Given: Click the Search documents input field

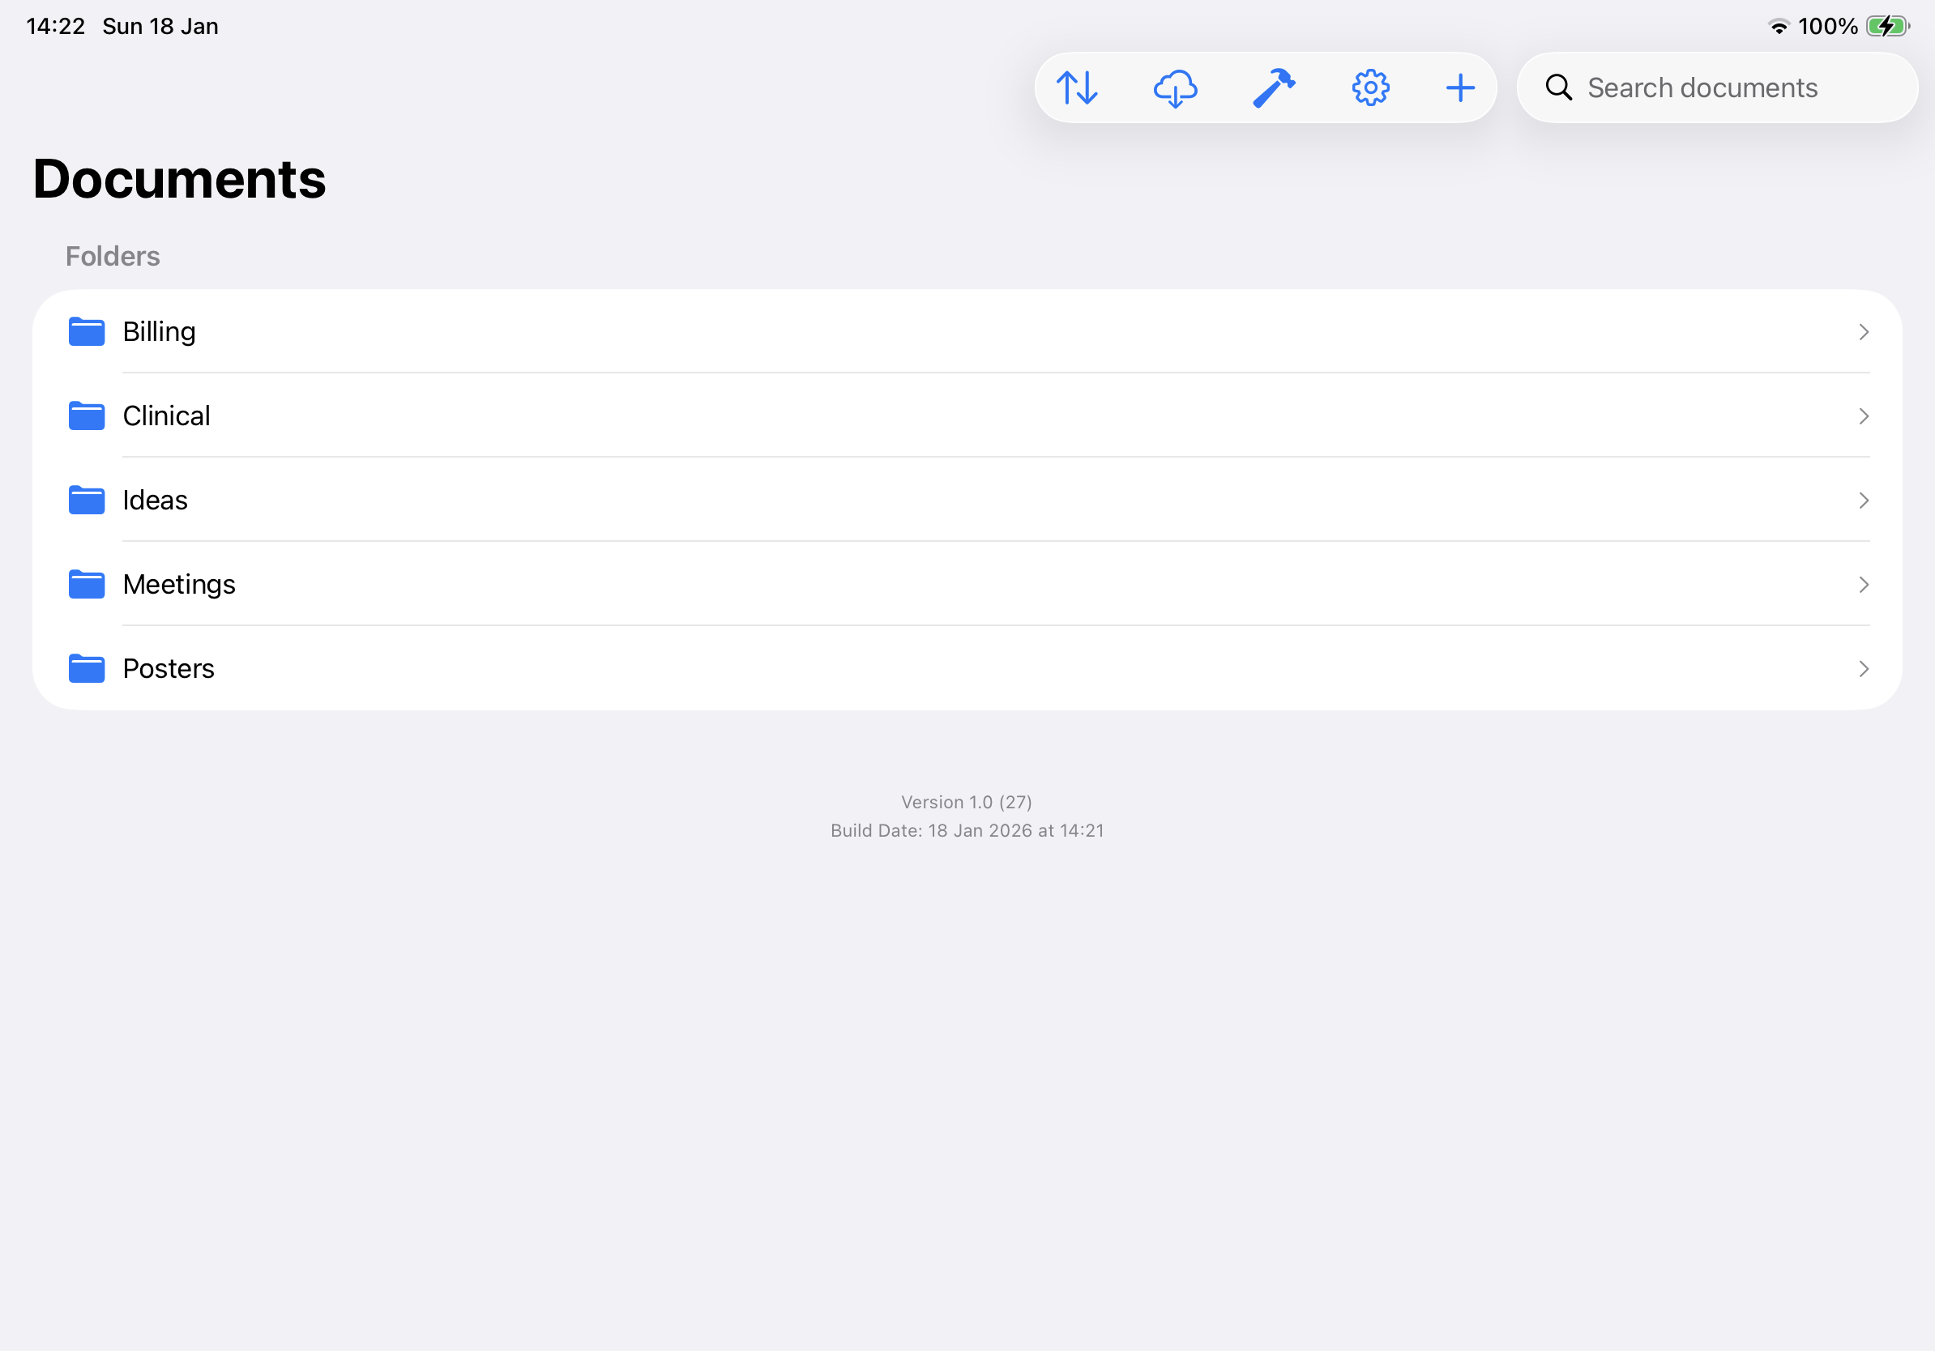Looking at the screenshot, I should point(1702,87).
